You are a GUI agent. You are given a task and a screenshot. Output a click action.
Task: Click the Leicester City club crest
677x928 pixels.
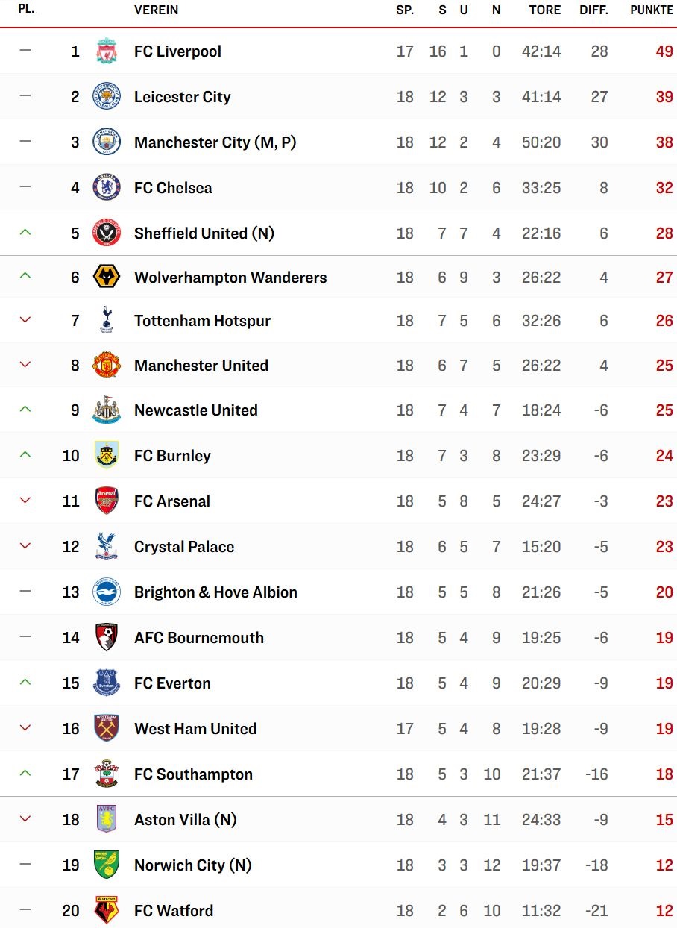click(107, 97)
